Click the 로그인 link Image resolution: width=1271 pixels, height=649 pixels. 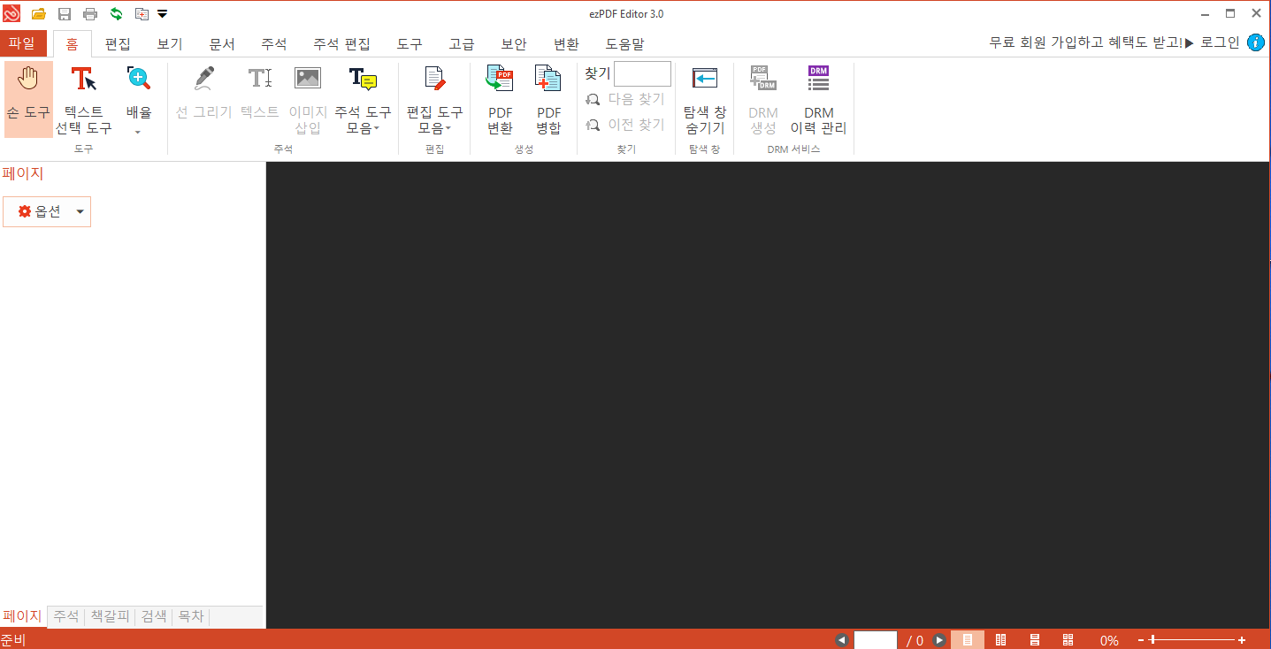tap(1220, 42)
